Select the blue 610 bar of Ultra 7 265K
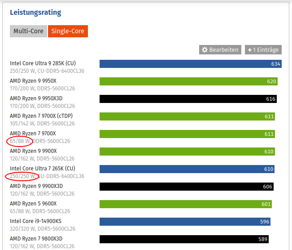 pyautogui.click(x=187, y=169)
